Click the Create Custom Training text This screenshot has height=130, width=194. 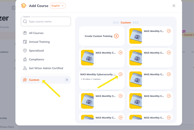(x=98, y=36)
